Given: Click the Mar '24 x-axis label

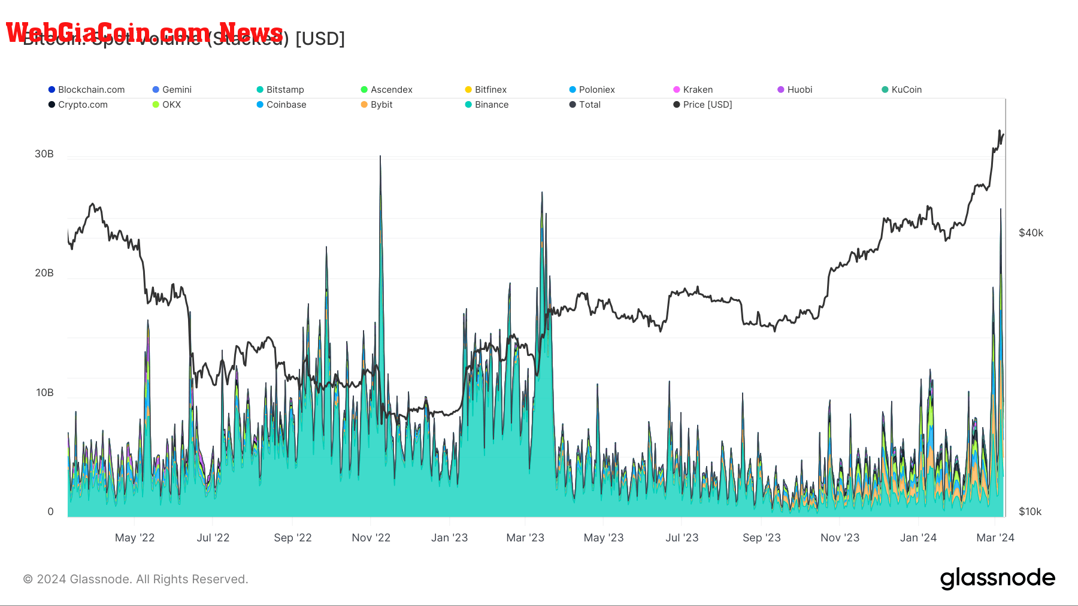Looking at the screenshot, I should point(995,538).
